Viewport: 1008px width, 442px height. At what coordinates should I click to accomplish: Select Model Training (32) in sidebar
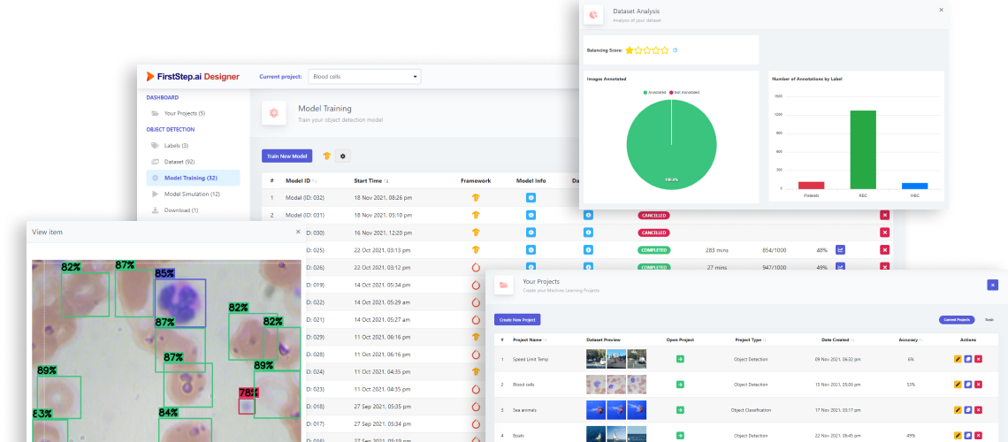coord(193,178)
